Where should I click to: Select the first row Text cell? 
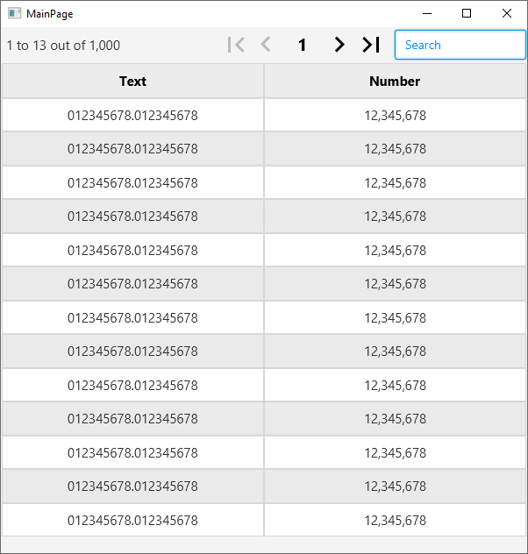tap(132, 115)
